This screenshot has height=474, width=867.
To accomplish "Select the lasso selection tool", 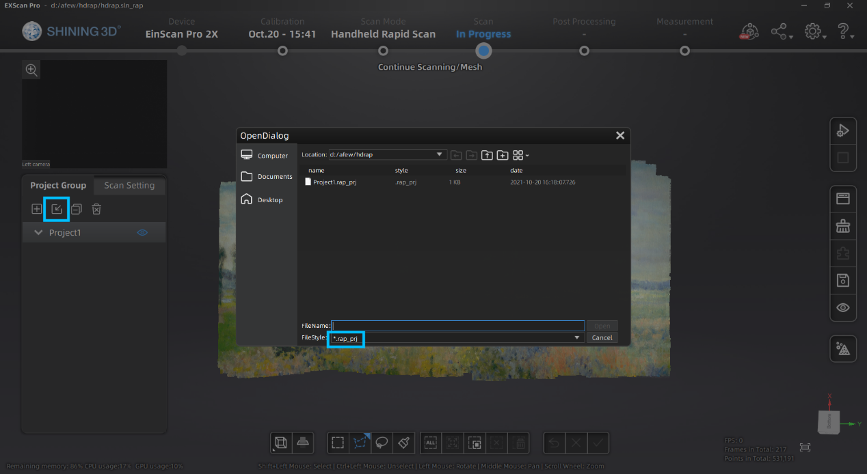I will [382, 443].
